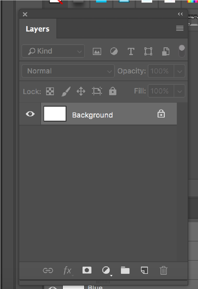The height and width of the screenshot is (289, 198).
Task: Create a new layer
Action: tap(144, 270)
